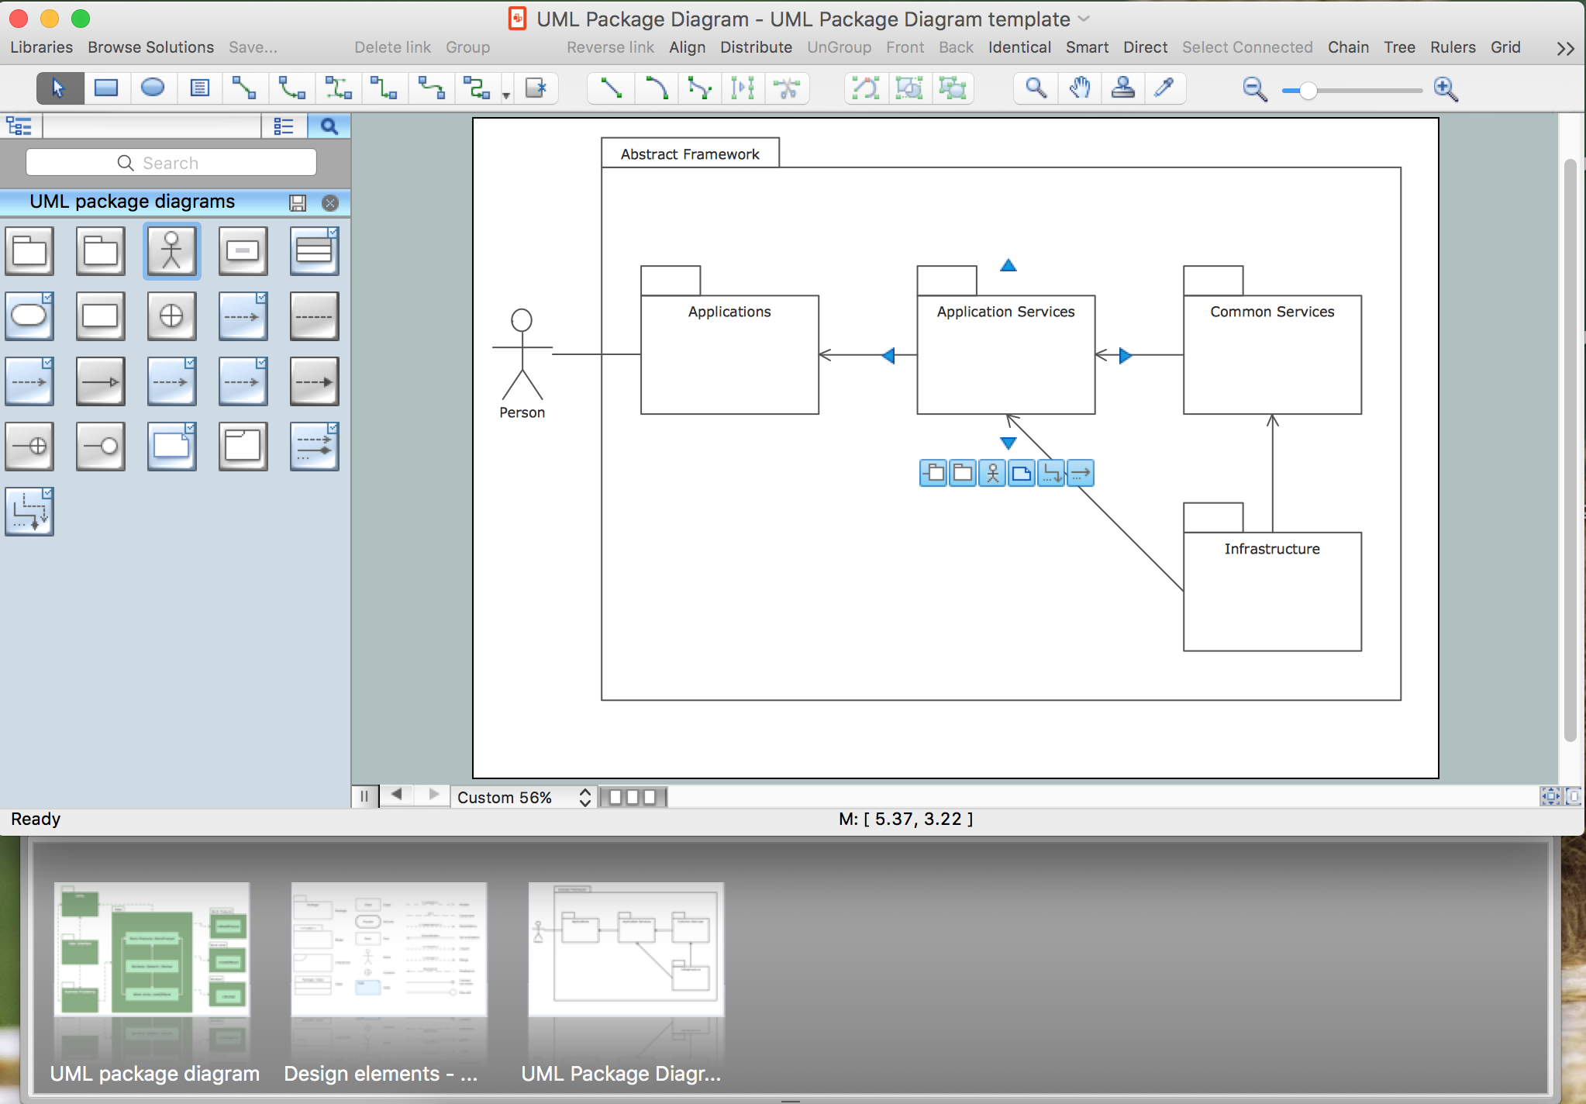Choose the straight line drawing tool
This screenshot has height=1104, width=1586.
click(x=612, y=88)
